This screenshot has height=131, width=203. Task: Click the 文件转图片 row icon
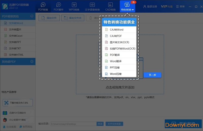5,29
